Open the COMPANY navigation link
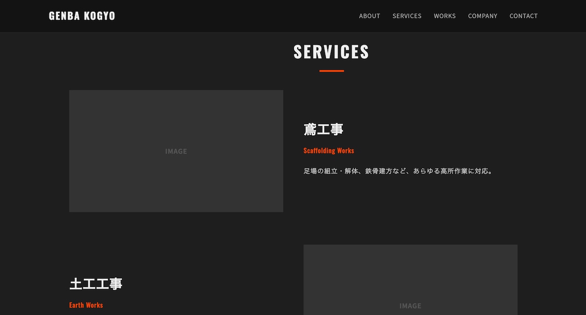This screenshot has width=586, height=315. 483,16
